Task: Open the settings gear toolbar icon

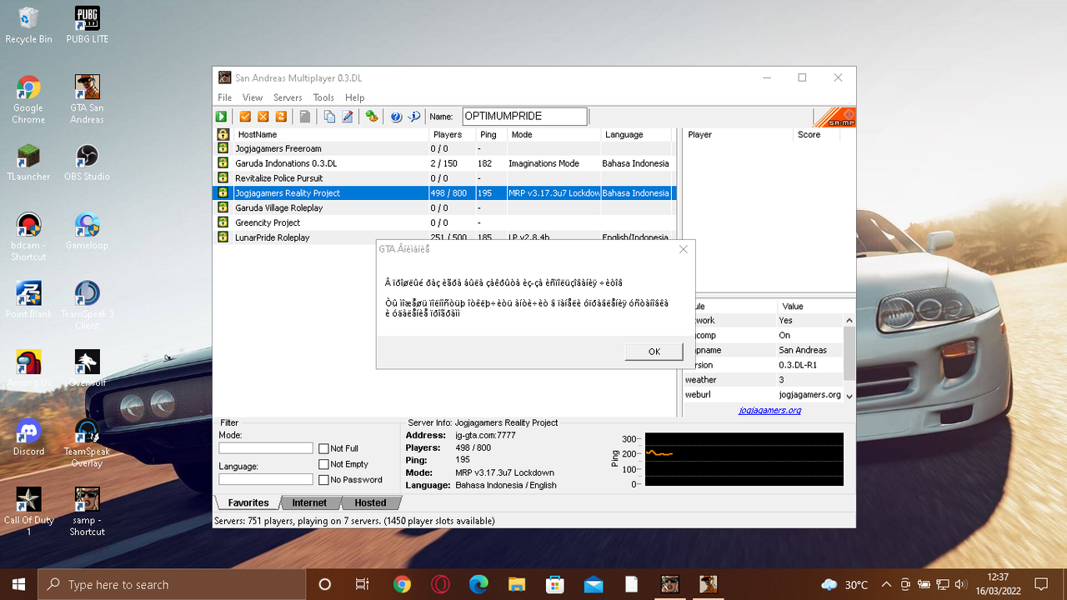Action: (372, 117)
